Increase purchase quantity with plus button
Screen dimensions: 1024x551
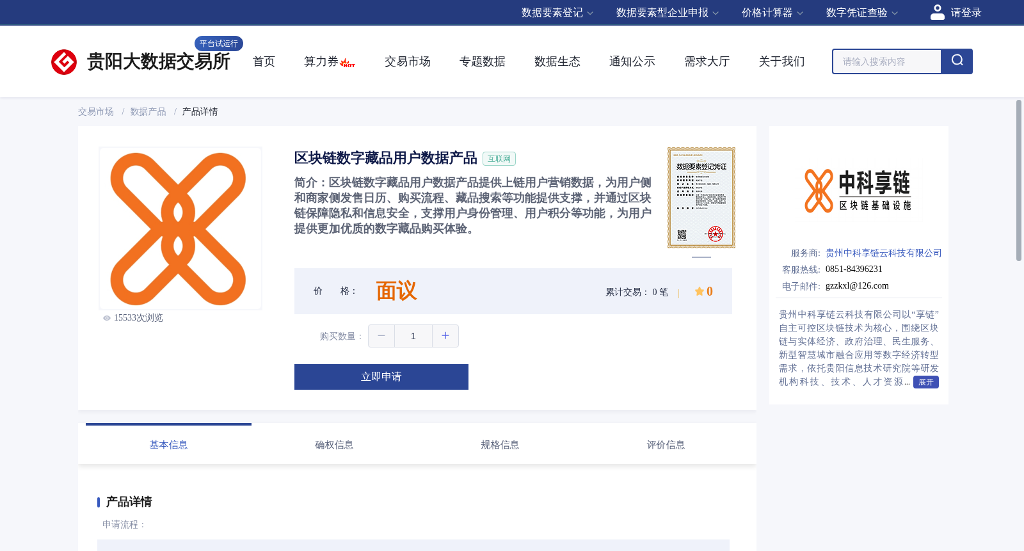[x=445, y=336]
